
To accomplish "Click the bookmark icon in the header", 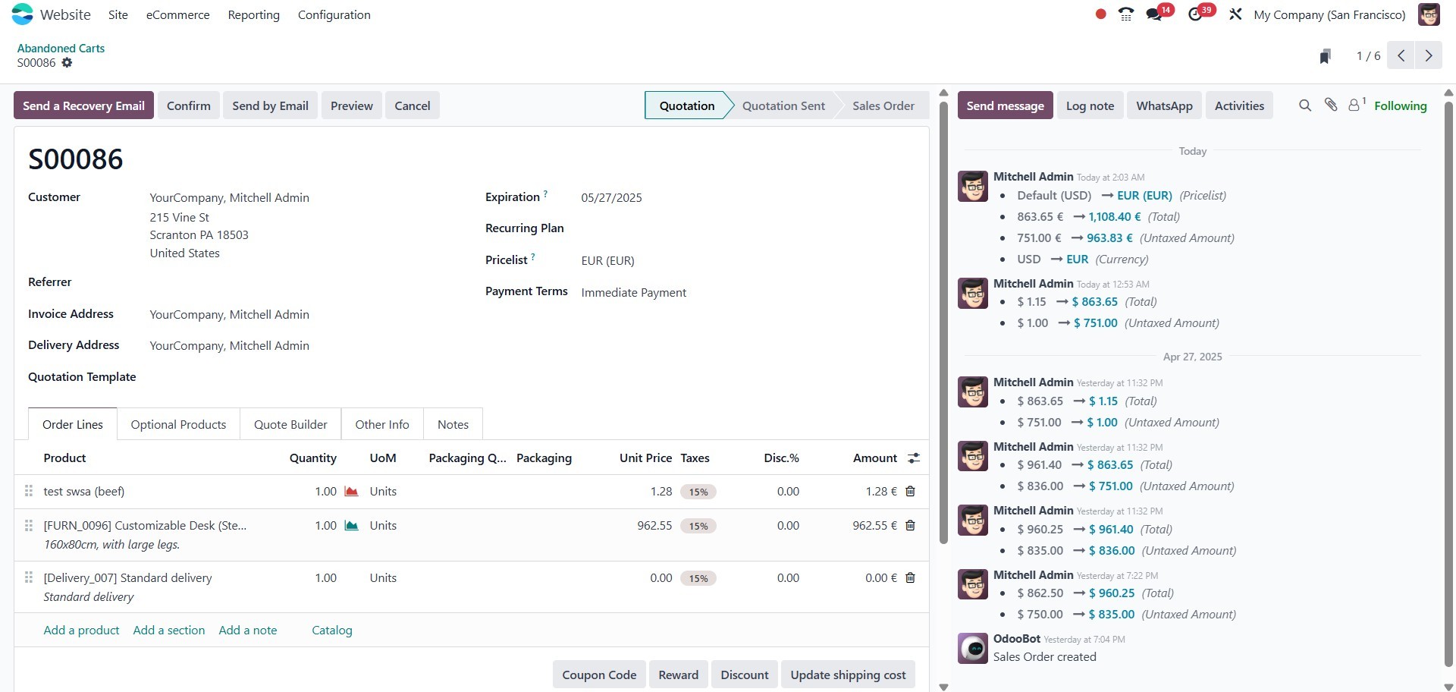I will pos(1325,56).
